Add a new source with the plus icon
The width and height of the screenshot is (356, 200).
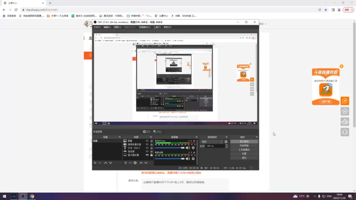125,163
